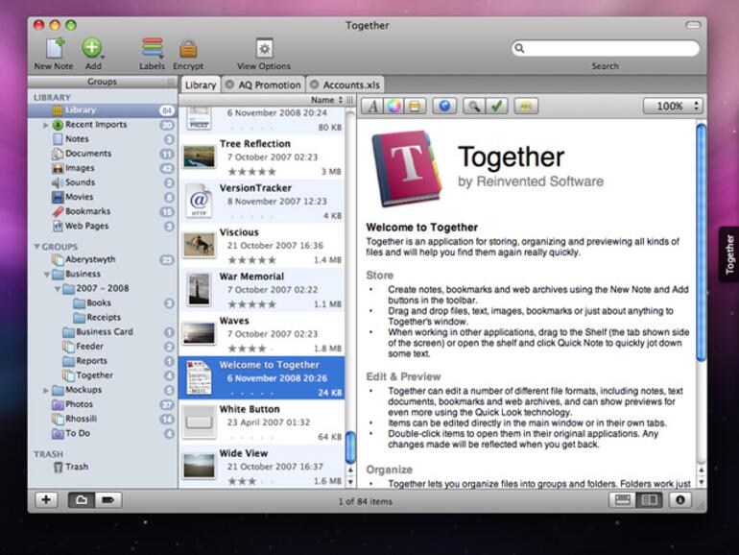Select Bookmarks in the sidebar

point(103,211)
